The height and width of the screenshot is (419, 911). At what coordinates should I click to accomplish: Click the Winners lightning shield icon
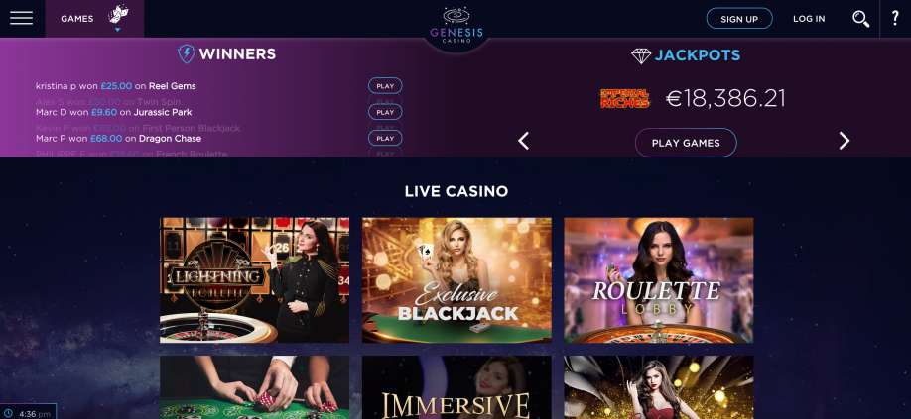click(x=186, y=53)
